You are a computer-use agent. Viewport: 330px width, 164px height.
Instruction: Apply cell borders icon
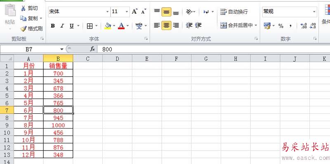point(90,26)
